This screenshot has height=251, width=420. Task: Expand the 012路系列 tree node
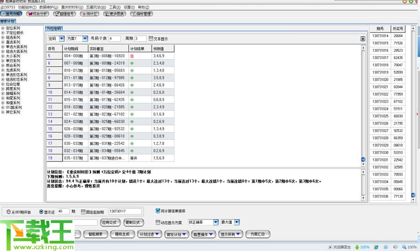(x=3, y=107)
